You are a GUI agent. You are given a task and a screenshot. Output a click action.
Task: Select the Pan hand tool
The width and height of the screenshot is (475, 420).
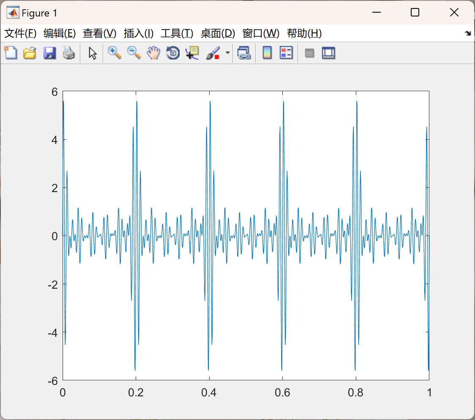coord(153,53)
